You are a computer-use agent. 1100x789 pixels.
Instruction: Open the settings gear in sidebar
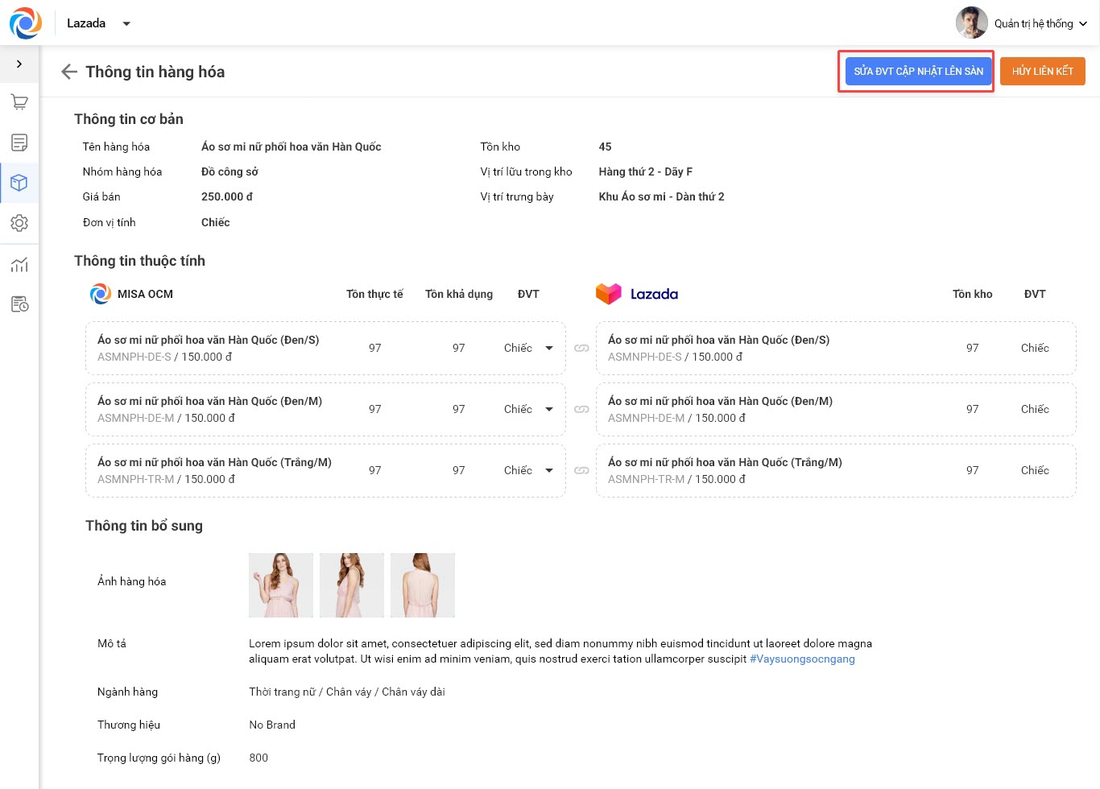coord(19,223)
